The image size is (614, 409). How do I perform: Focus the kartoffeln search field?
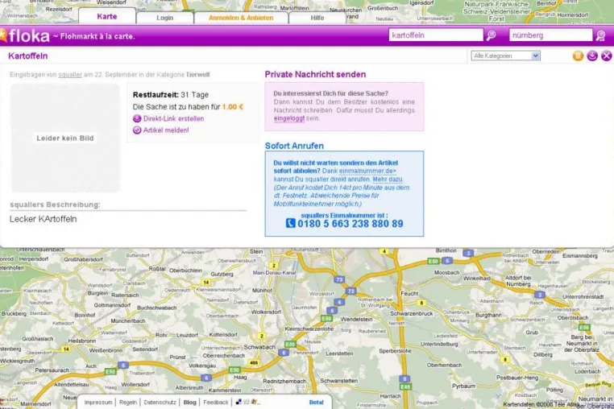(436, 35)
